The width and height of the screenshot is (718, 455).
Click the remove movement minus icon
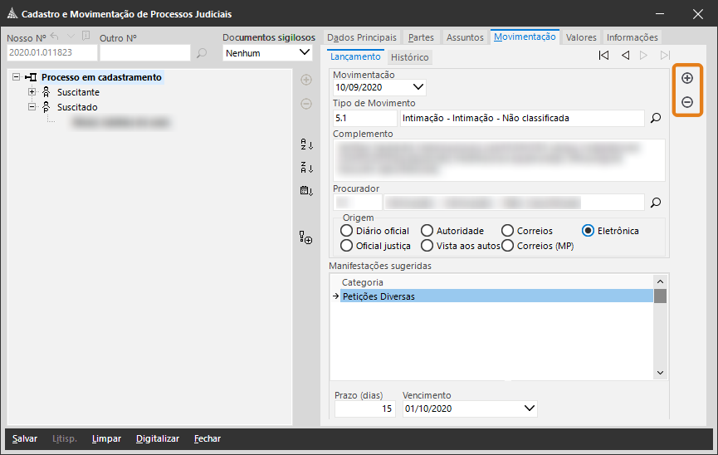pos(686,103)
